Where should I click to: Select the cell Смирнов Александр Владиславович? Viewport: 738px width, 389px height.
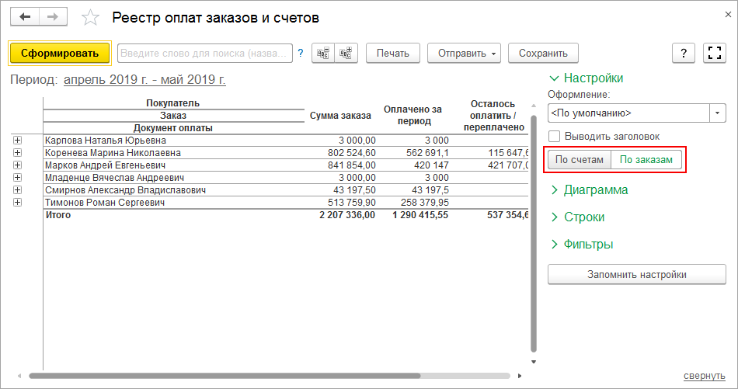pyautogui.click(x=174, y=190)
